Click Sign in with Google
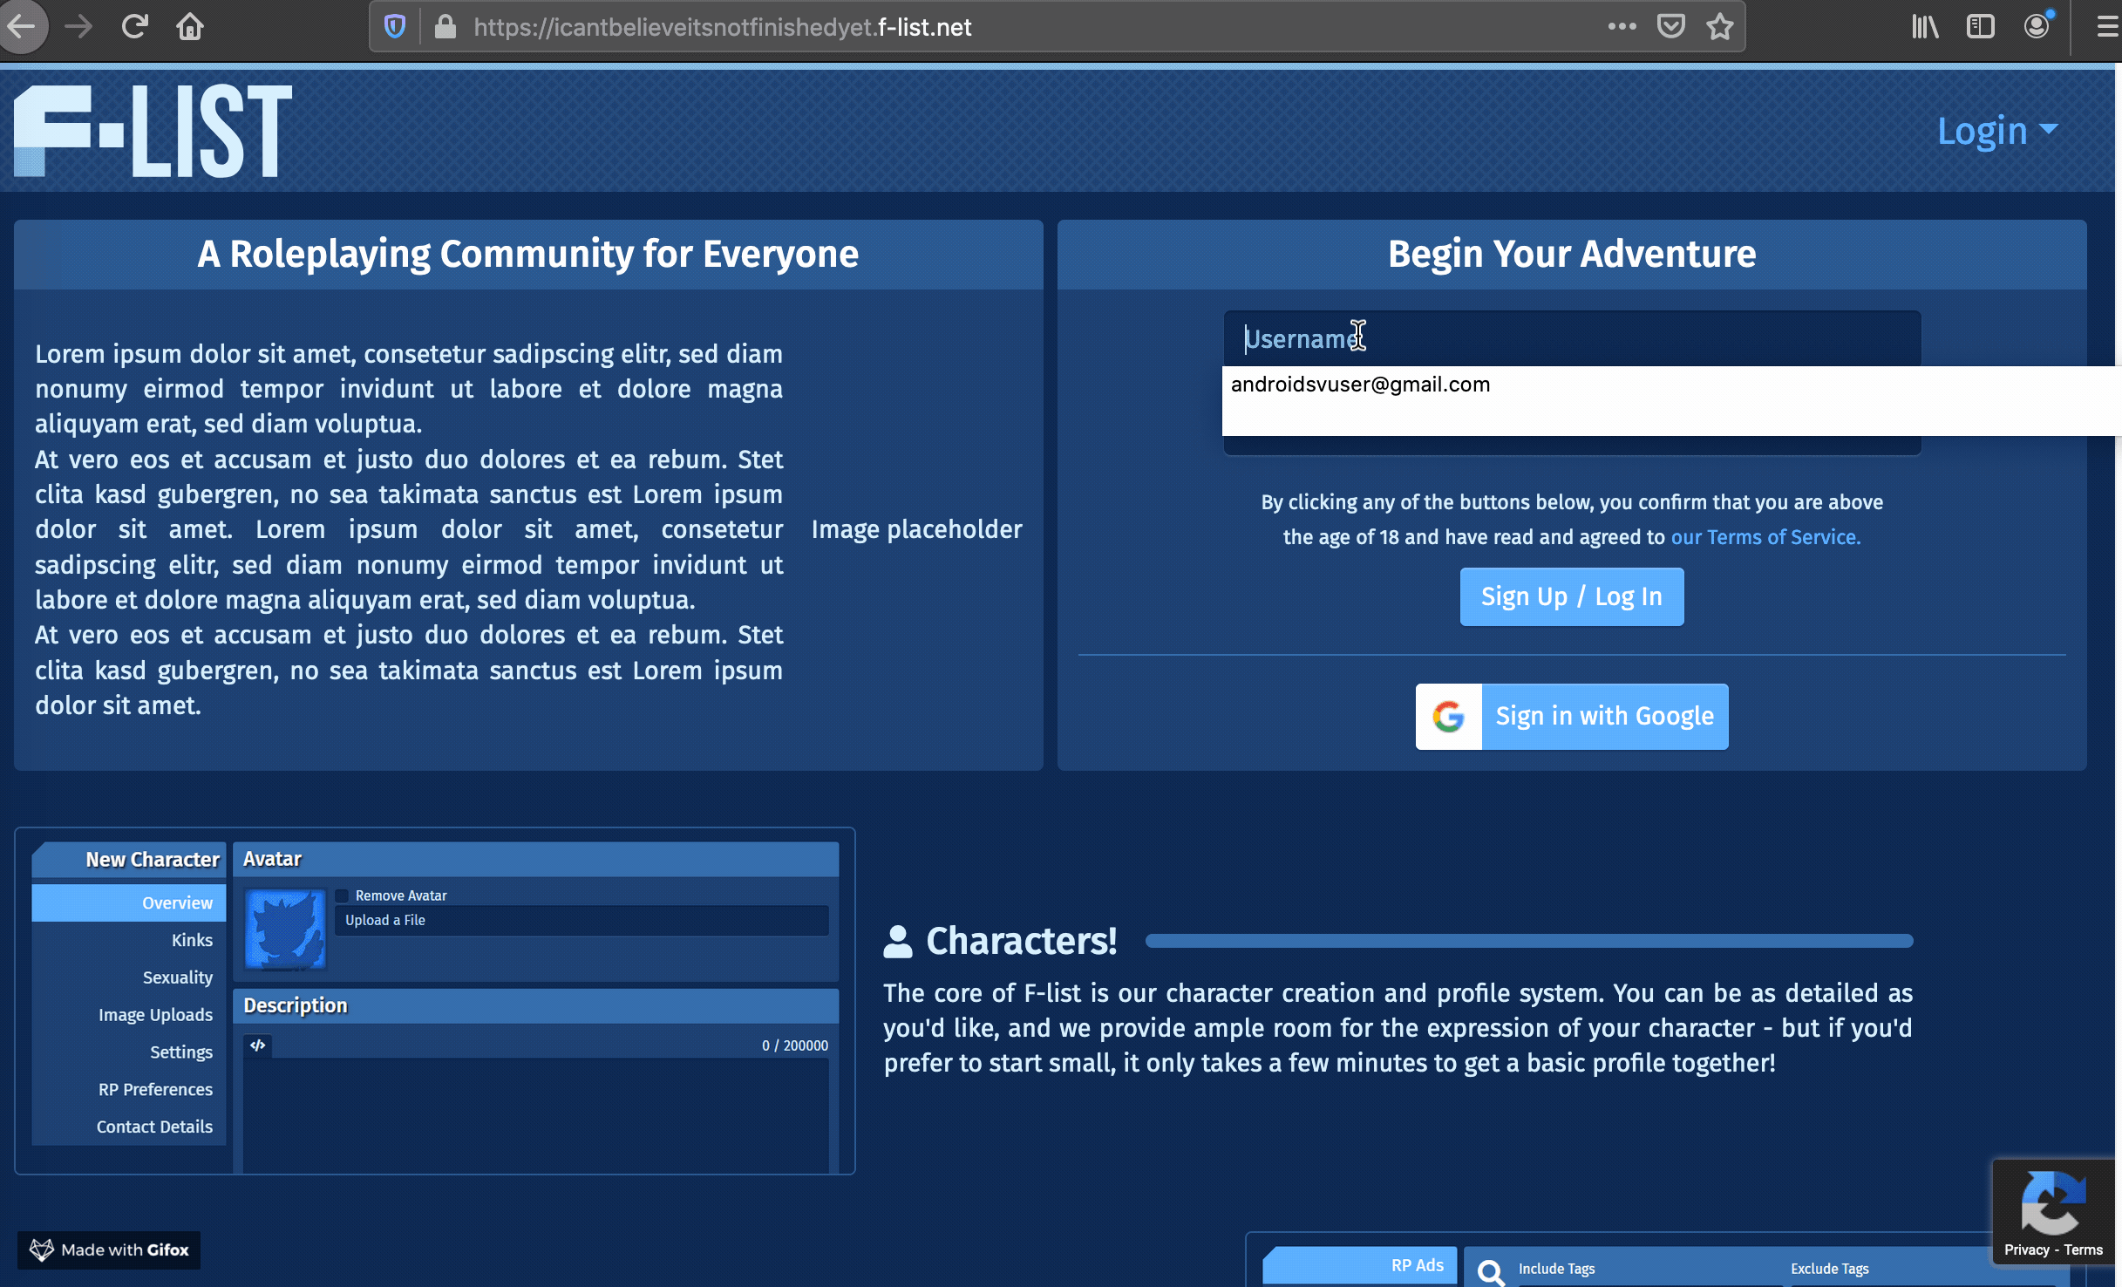The width and height of the screenshot is (2122, 1287). (1571, 716)
